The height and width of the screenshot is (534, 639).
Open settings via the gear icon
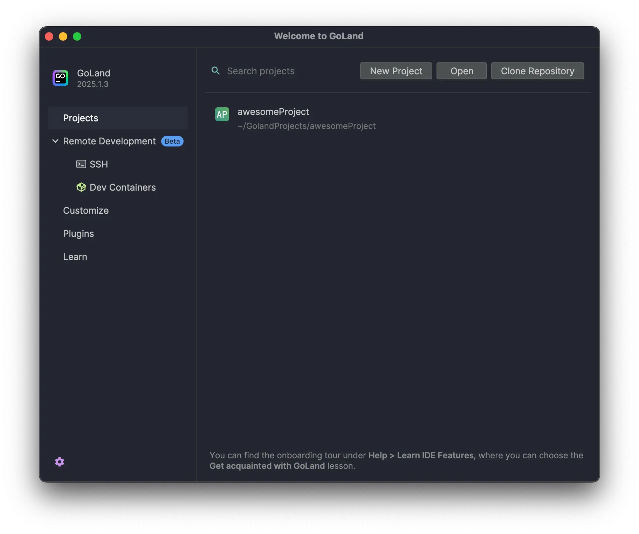pos(60,461)
